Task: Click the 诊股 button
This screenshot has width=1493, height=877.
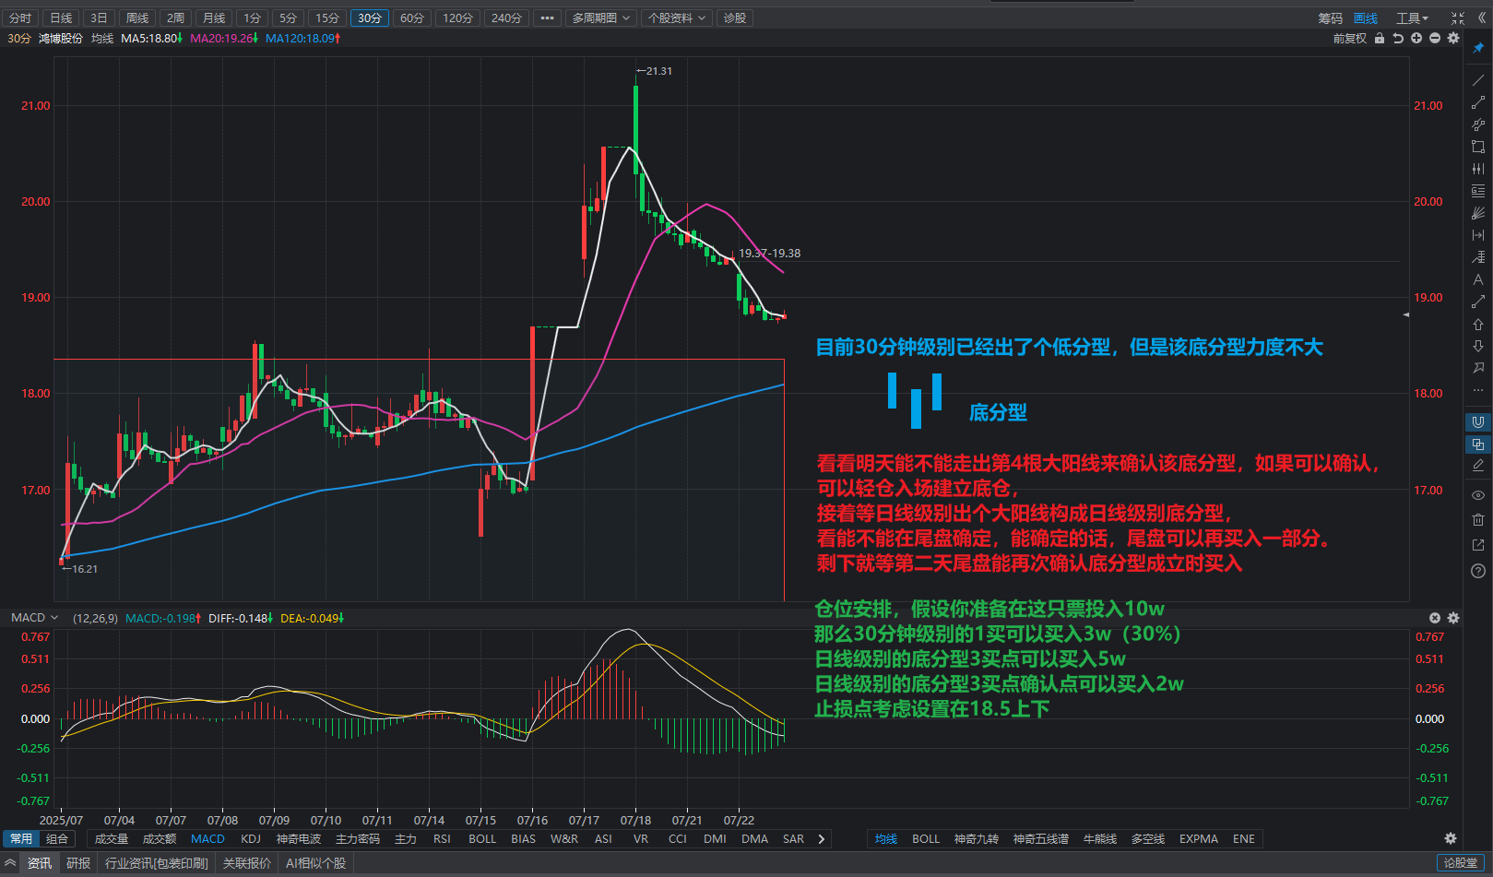Action: (735, 18)
